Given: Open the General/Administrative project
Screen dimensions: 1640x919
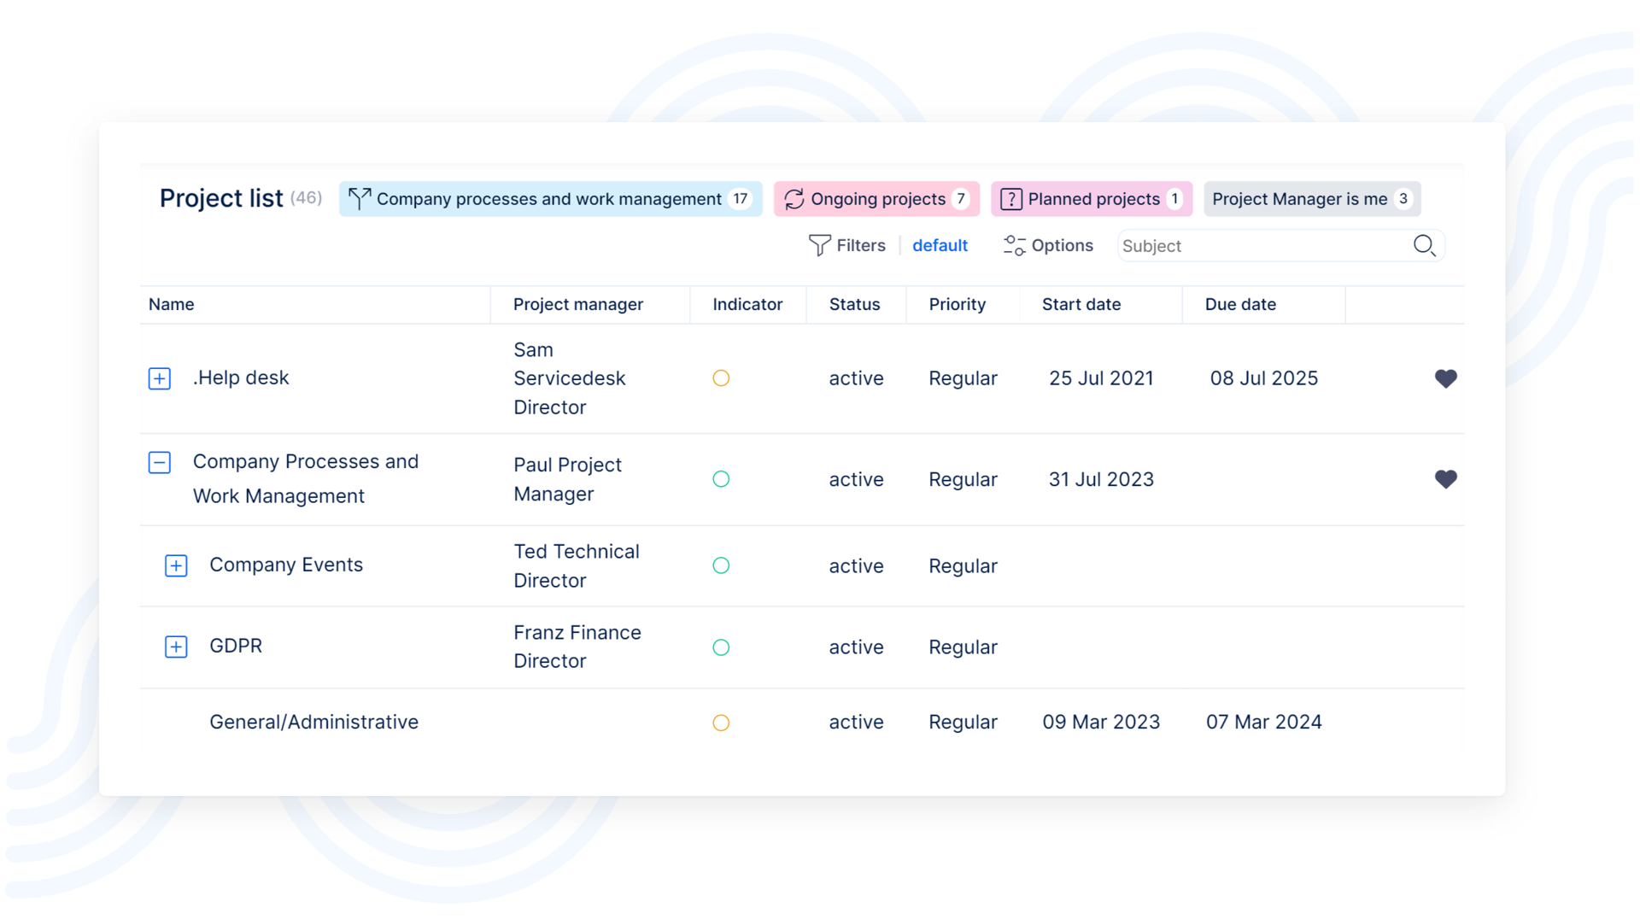Looking at the screenshot, I should (x=313, y=723).
